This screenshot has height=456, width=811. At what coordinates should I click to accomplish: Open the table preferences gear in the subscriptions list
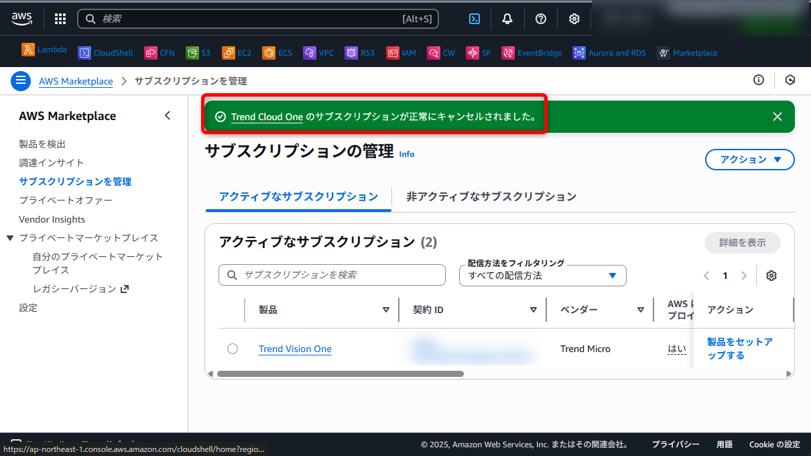771,275
